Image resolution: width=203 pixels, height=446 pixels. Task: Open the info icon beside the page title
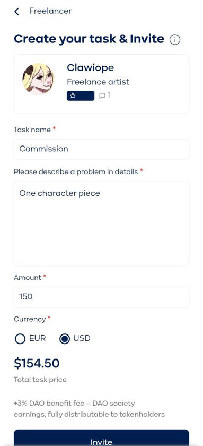(x=175, y=40)
